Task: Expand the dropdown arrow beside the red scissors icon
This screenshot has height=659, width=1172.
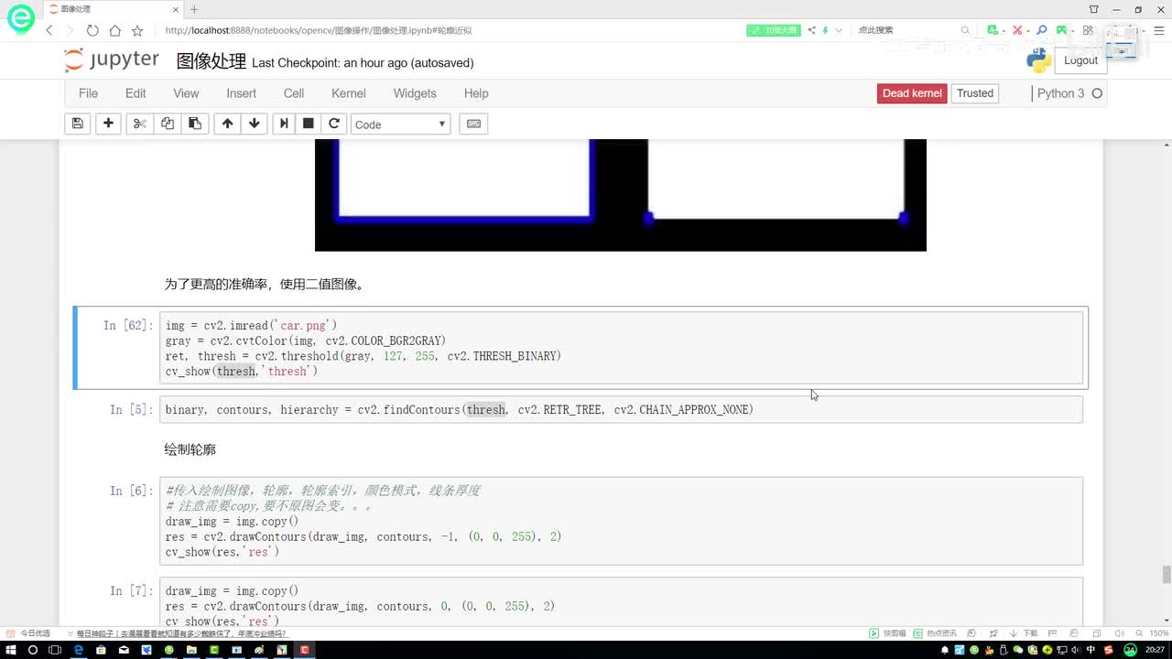Action: pos(1026,30)
